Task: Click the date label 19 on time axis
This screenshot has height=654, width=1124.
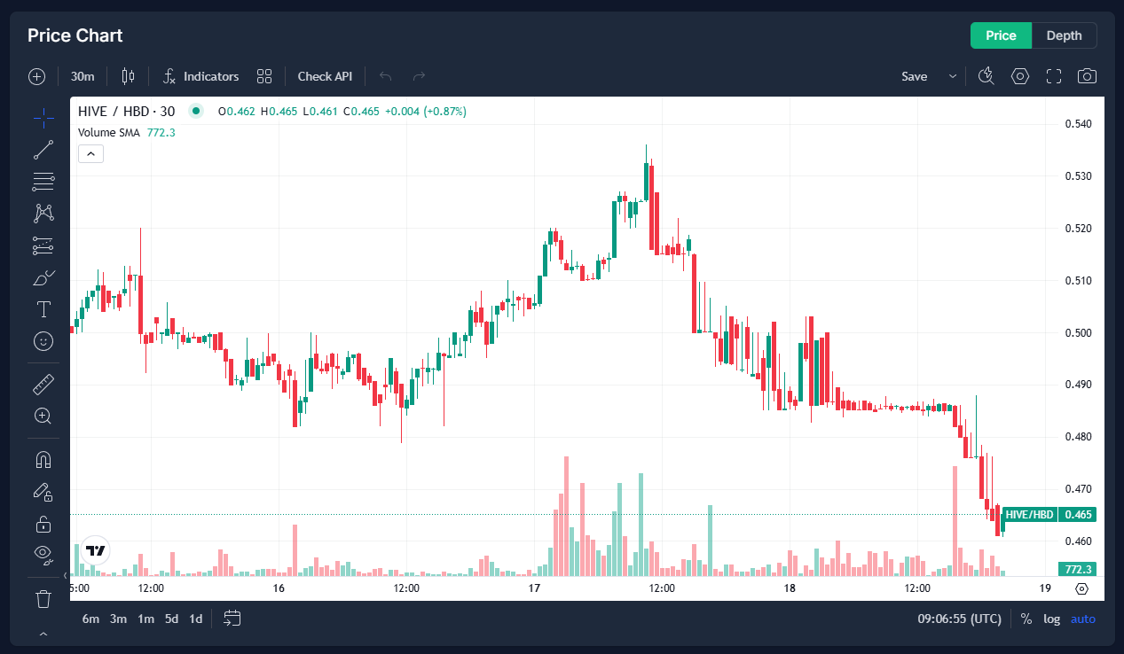Action: (1045, 588)
